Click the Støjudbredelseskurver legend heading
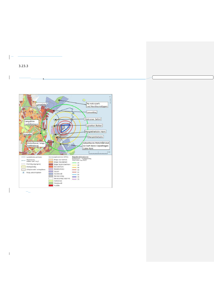This screenshot has width=214, height=303. [80, 157]
